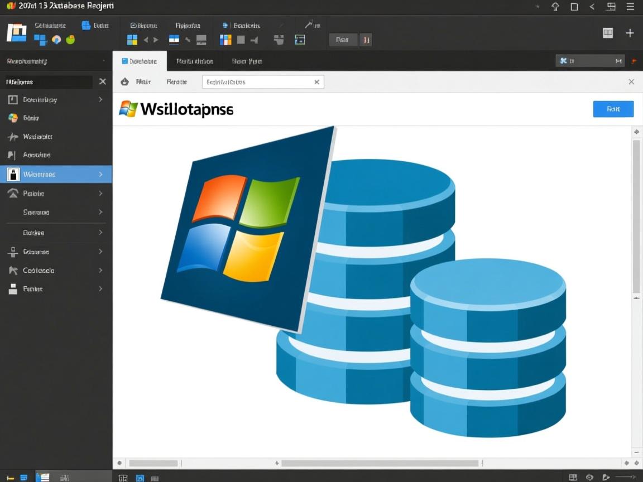Switch to the first tab with blue icon
Screen dimensions: 643x482
point(140,61)
